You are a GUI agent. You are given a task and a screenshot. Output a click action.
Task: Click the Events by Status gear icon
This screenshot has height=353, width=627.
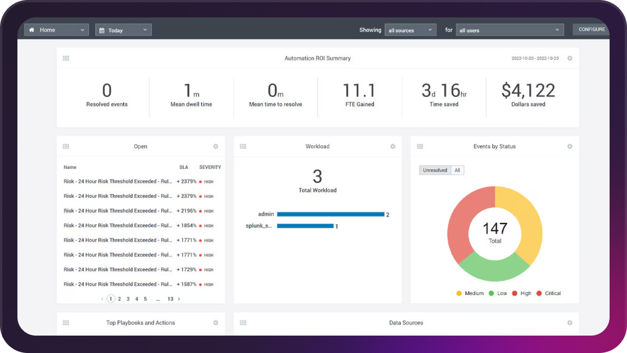570,147
